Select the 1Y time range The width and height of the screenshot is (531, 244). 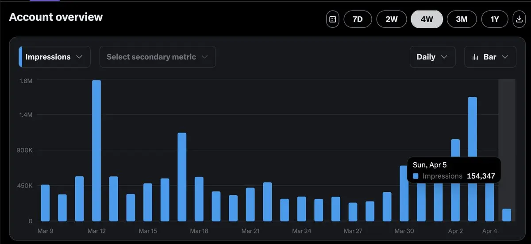(x=495, y=19)
